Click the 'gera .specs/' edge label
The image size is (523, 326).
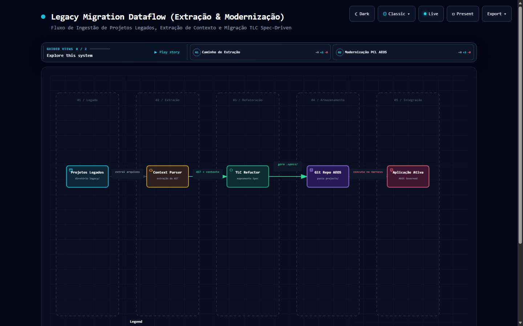(288, 164)
